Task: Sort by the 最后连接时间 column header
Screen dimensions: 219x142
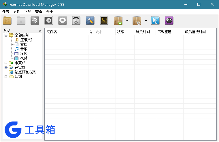Action: (x=197, y=32)
